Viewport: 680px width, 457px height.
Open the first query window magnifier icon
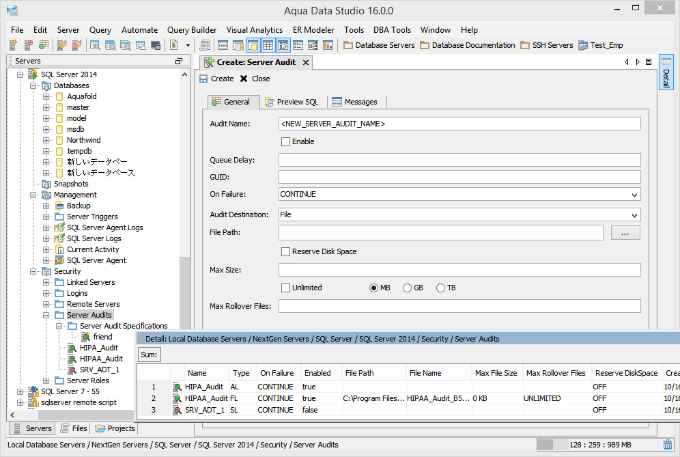(95, 44)
